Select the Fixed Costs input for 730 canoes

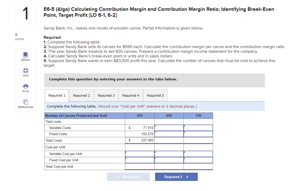(x=198, y=134)
